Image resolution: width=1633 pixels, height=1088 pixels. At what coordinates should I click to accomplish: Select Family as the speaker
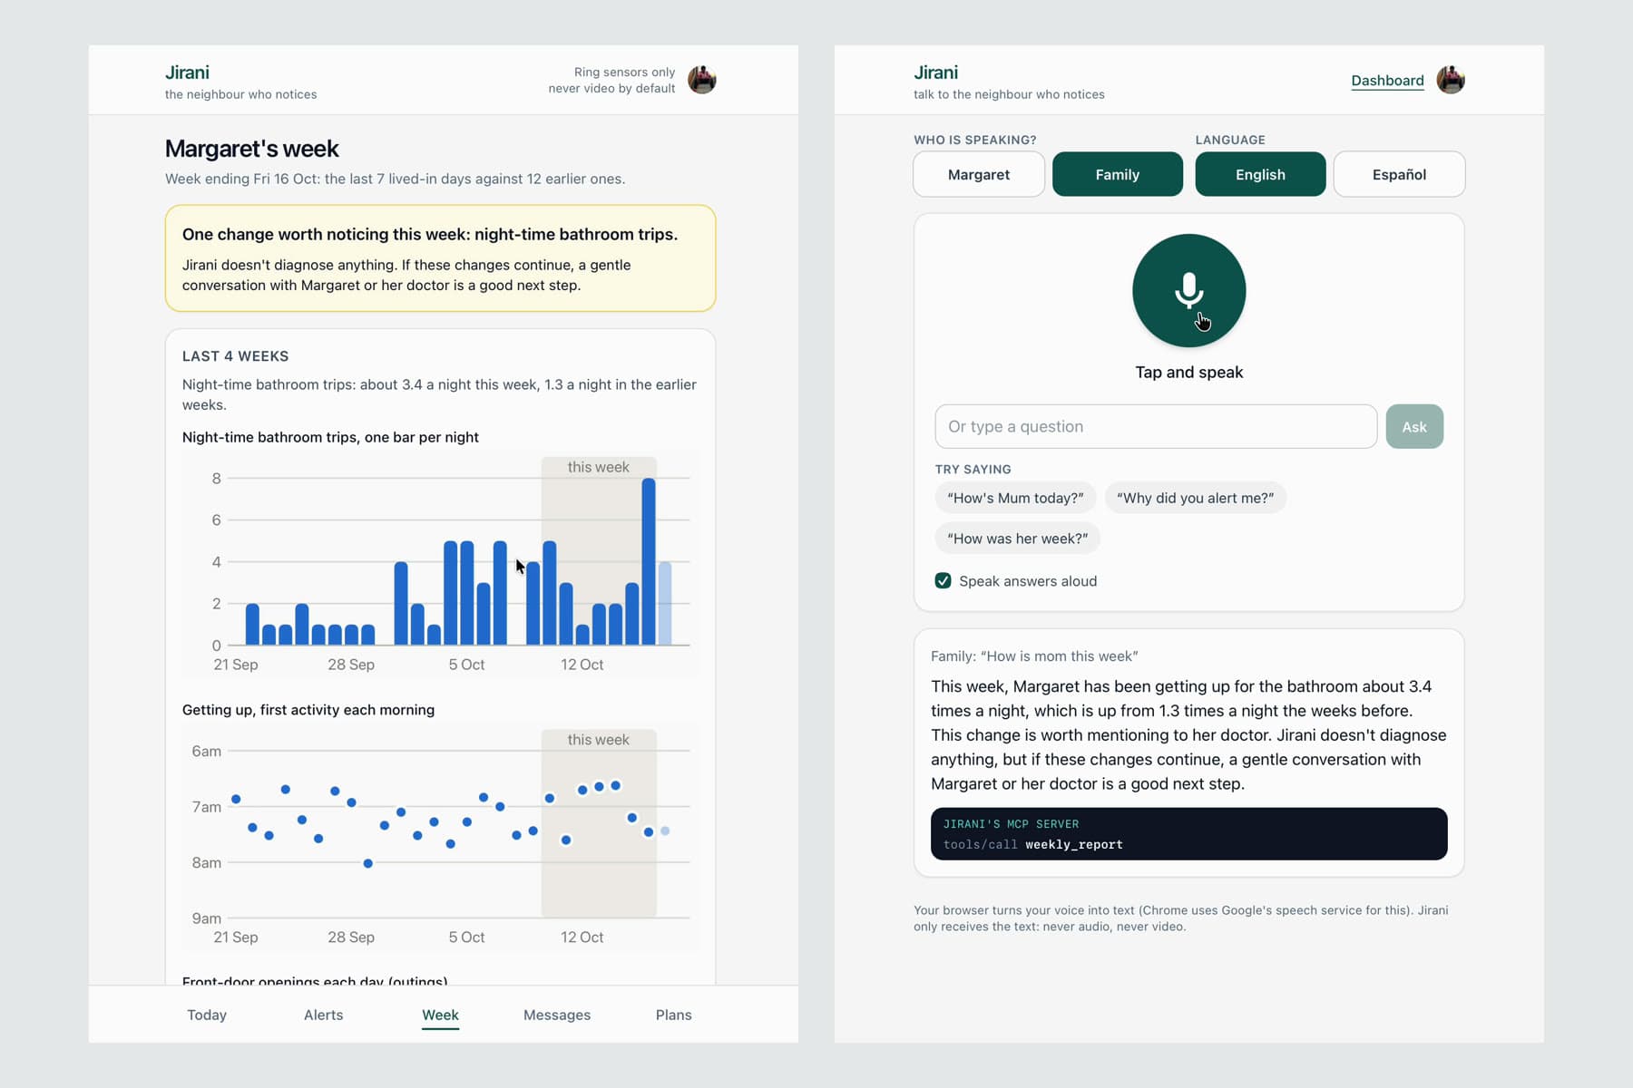pos(1118,174)
